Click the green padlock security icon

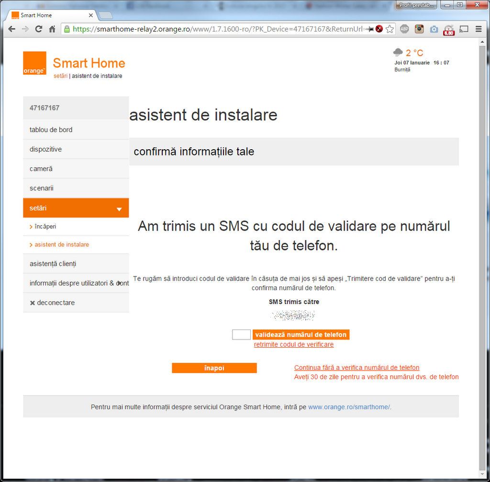67,29
